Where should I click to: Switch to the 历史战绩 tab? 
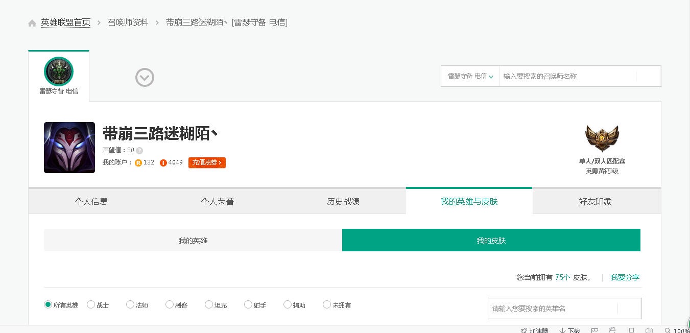point(343,201)
